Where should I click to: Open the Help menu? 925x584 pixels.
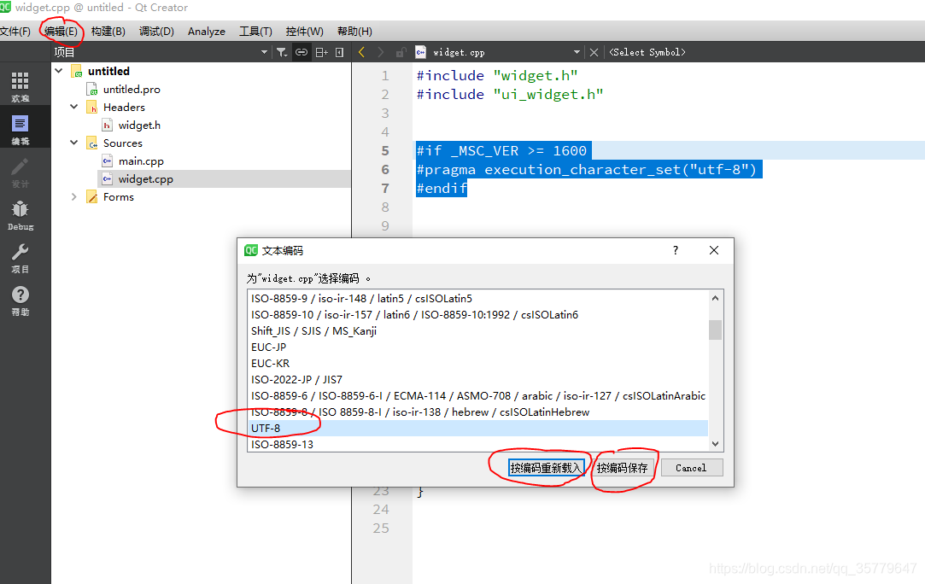pos(354,32)
